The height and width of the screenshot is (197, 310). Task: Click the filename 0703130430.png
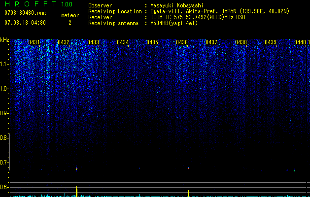[x=25, y=13]
